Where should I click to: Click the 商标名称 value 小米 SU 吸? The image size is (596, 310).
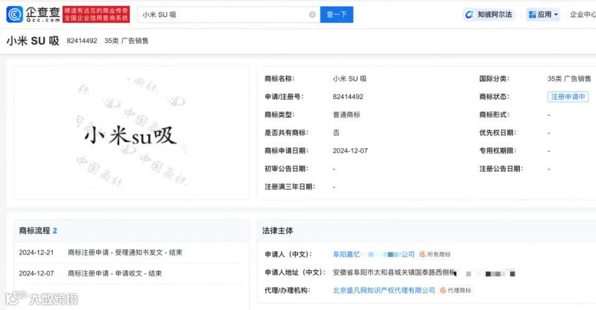(350, 79)
